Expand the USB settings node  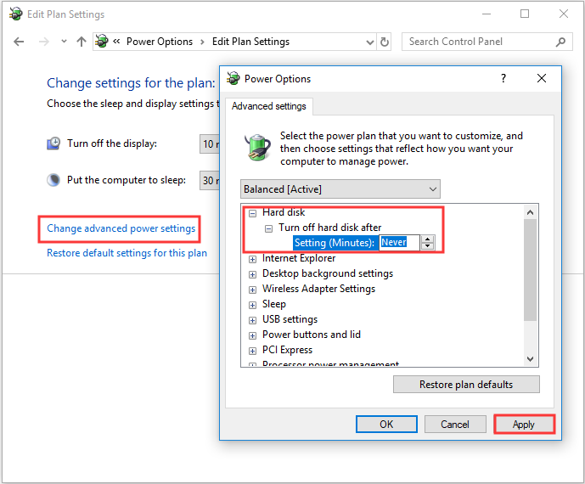coord(252,319)
